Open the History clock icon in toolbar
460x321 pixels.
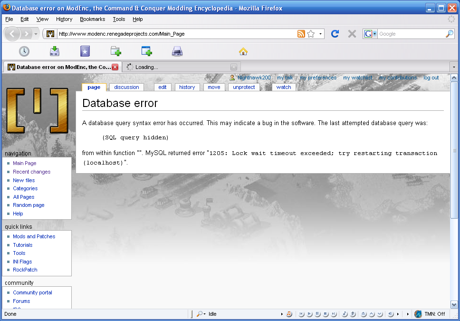24,51
